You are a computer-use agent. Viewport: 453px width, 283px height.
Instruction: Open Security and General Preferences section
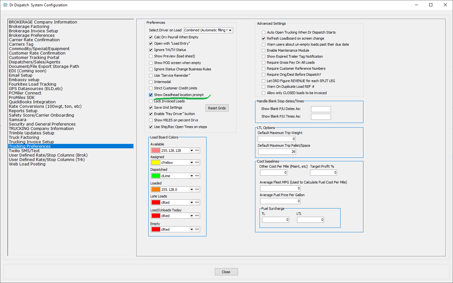tap(42, 124)
